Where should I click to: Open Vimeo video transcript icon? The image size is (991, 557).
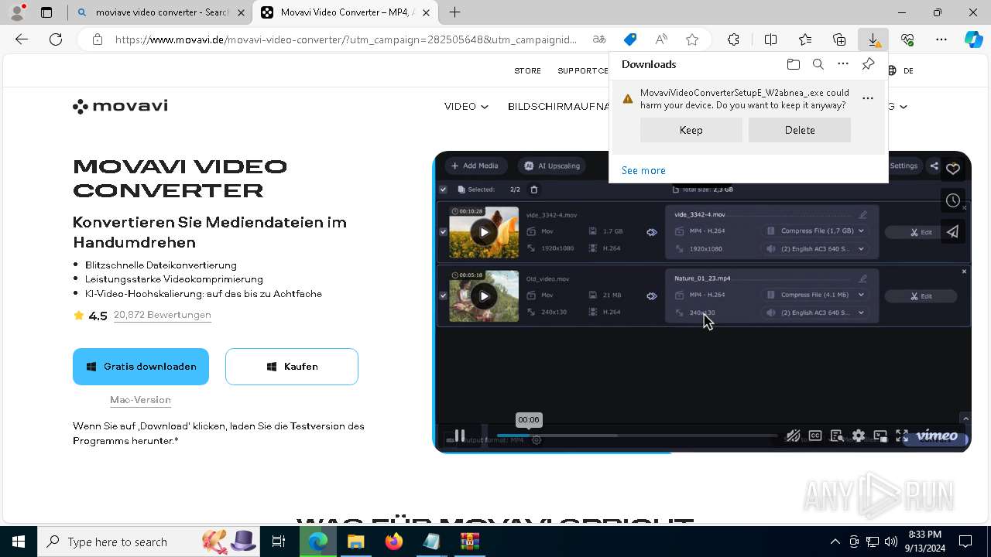836,436
